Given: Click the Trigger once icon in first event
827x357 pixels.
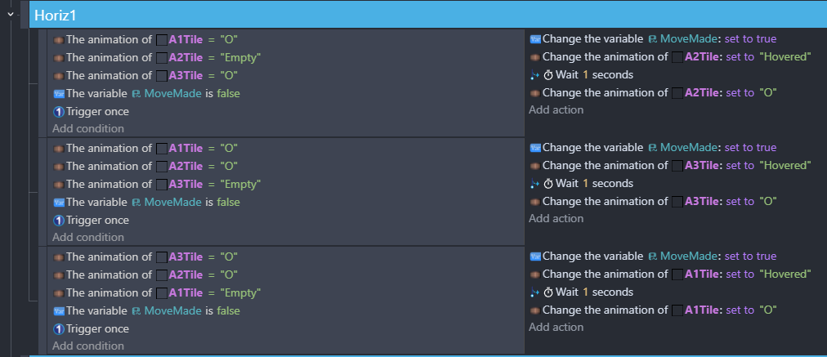Looking at the screenshot, I should click(59, 112).
